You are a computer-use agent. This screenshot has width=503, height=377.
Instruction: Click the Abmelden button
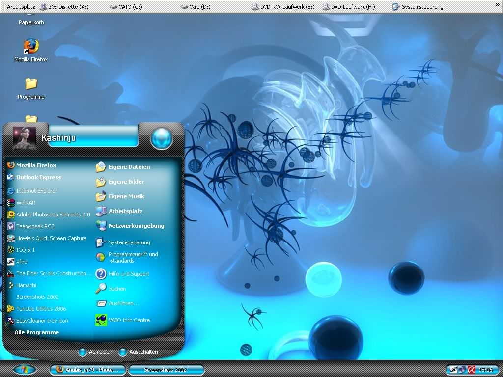pyautogui.click(x=96, y=352)
